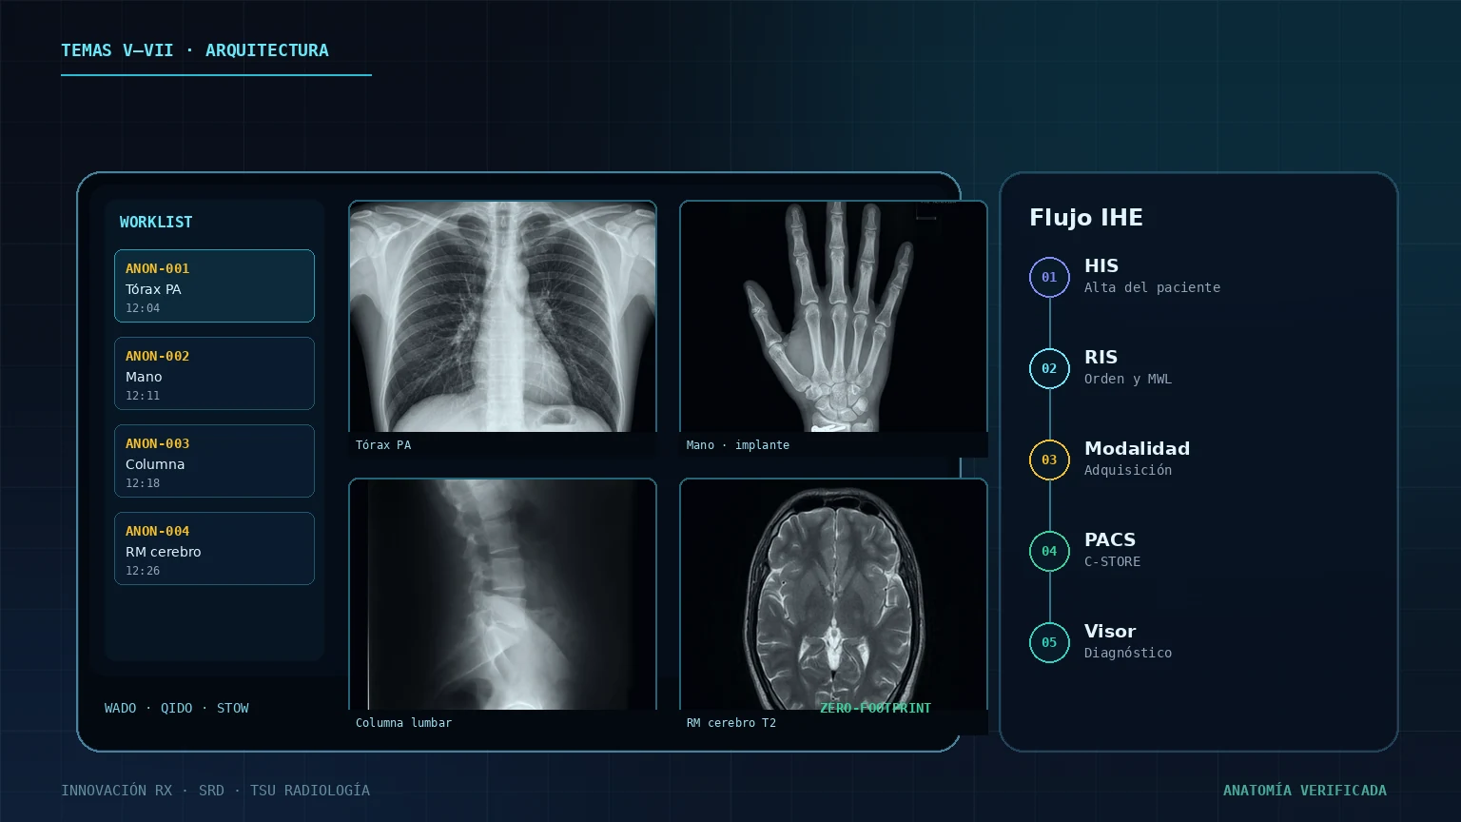Click the "RIS" step title
Screen dimensions: 1461x822
click(x=1101, y=357)
